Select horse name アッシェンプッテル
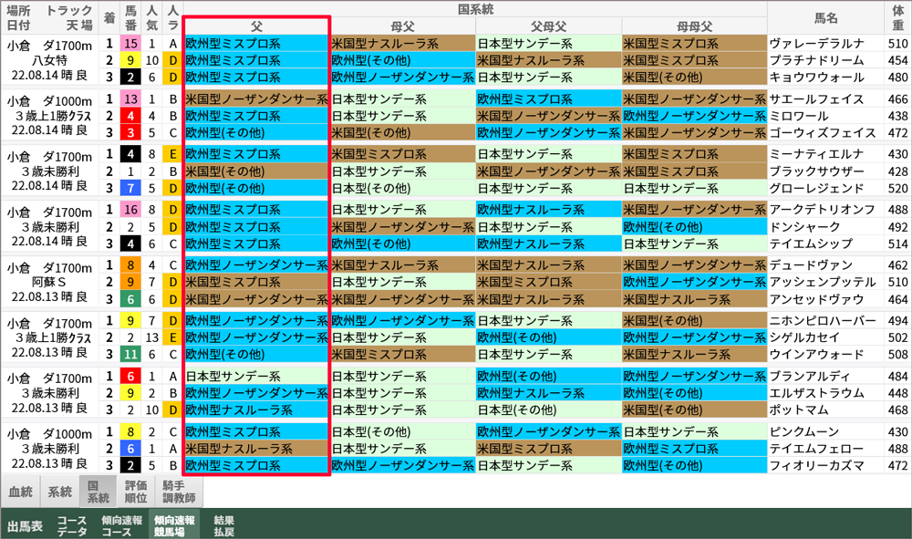This screenshot has width=912, height=539. 823,283
